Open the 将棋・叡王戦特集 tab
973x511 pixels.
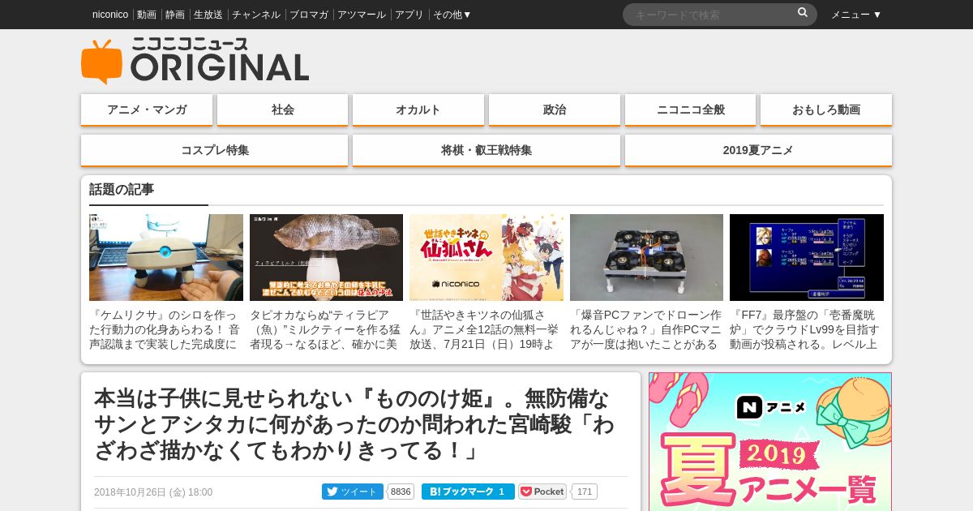[x=486, y=150]
